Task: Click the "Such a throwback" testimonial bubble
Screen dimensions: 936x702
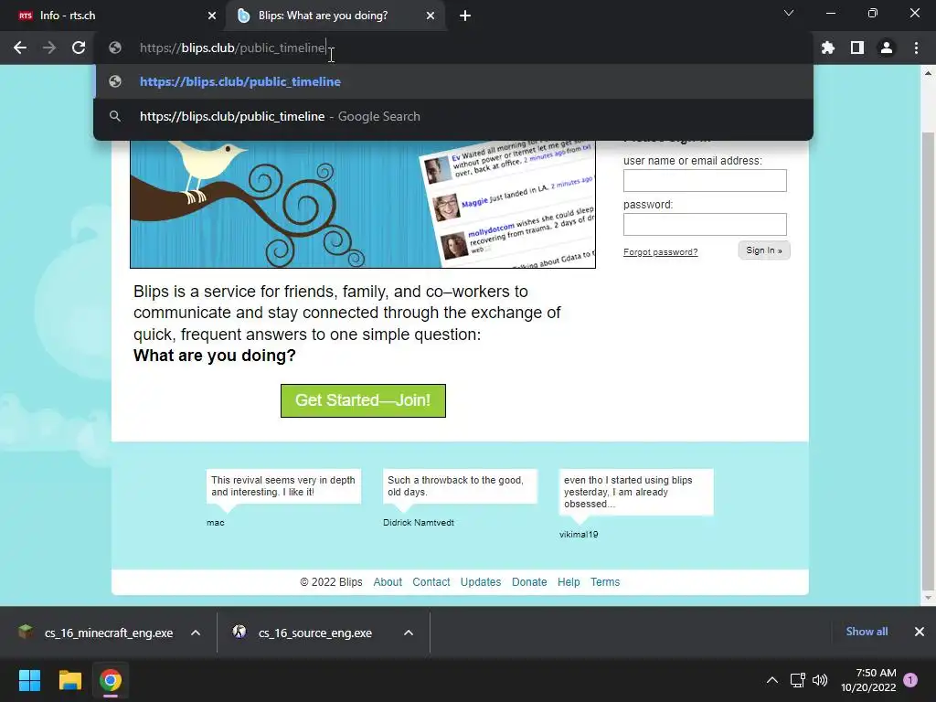Action: pos(461,486)
